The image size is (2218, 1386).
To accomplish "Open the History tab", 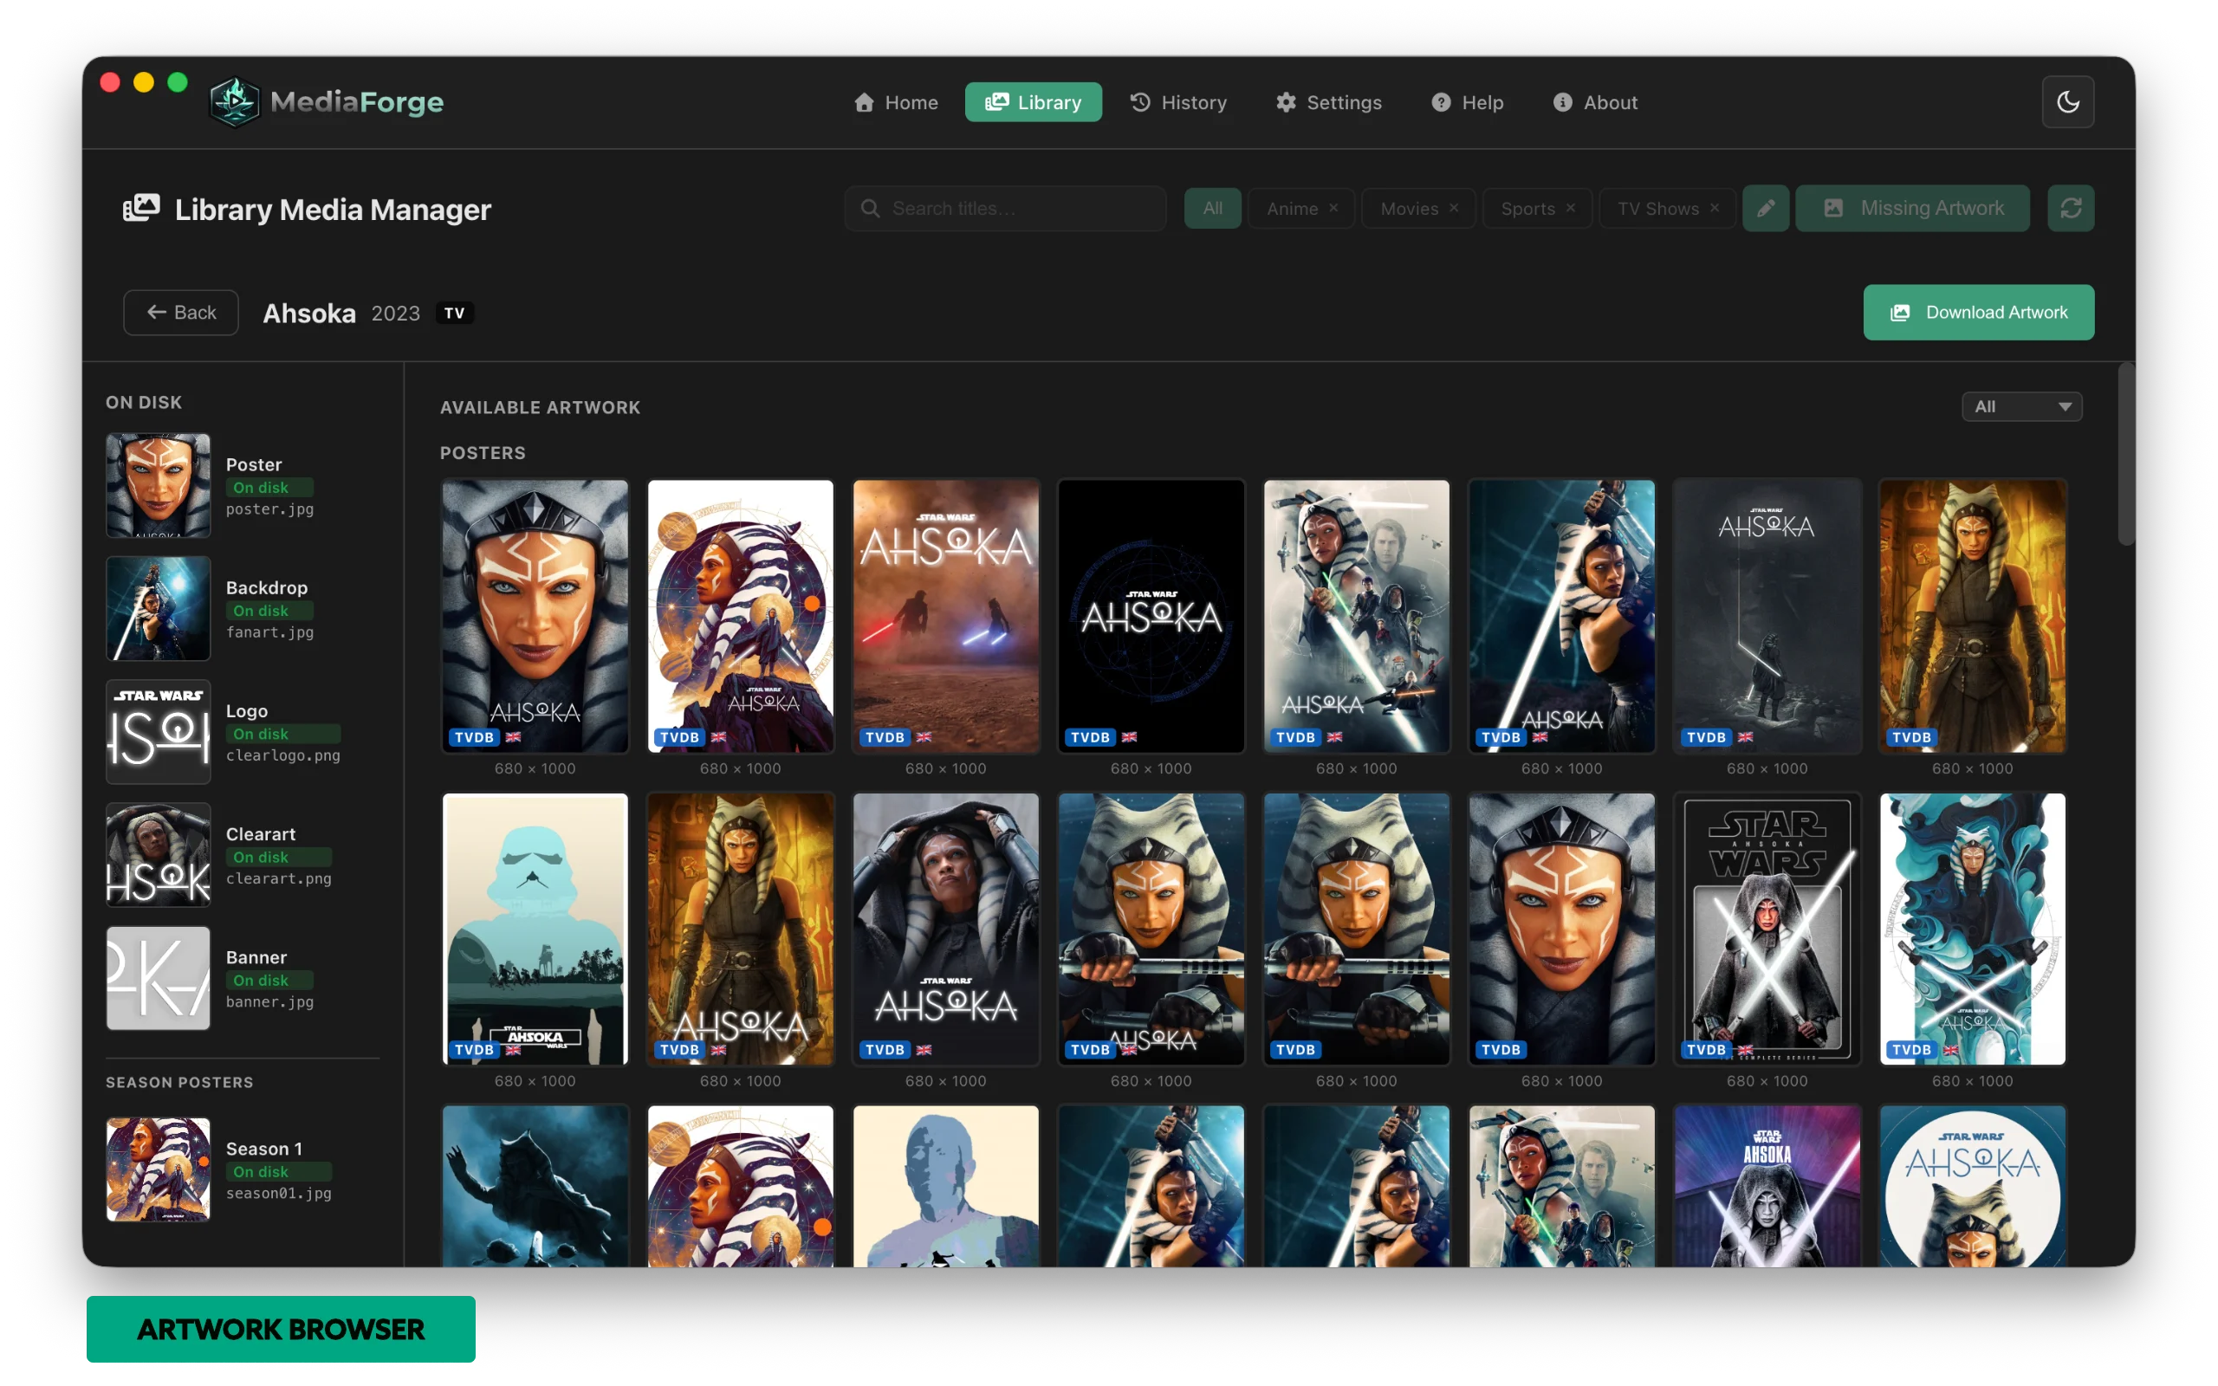I will coord(1177,103).
